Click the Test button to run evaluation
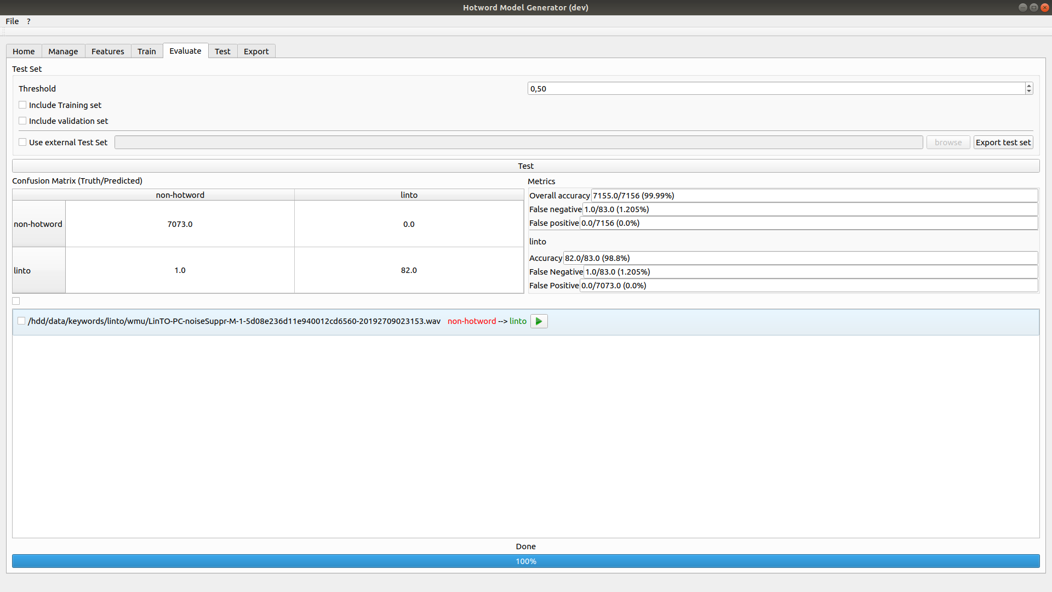This screenshot has height=592, width=1052. click(x=526, y=166)
